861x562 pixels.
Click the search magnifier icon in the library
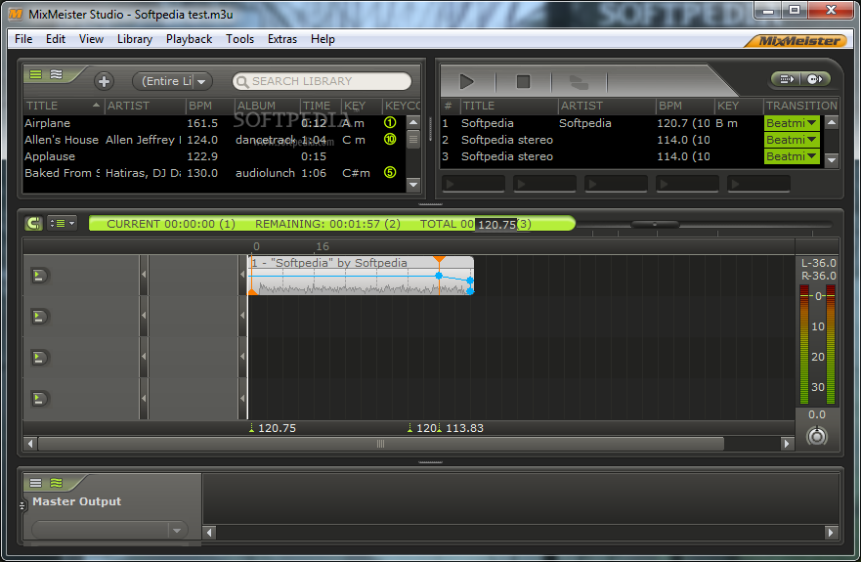click(x=241, y=81)
